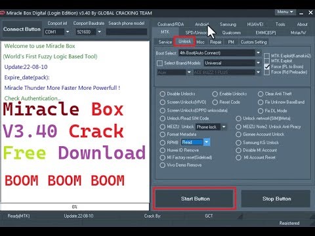The width and height of the screenshot is (315, 236).
Task: Choose Gionee Account Unlock option
Action: [x=238, y=134]
